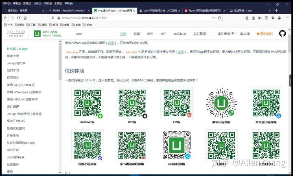Open the screenshot crop tool icon

pyautogui.click(x=273, y=18)
